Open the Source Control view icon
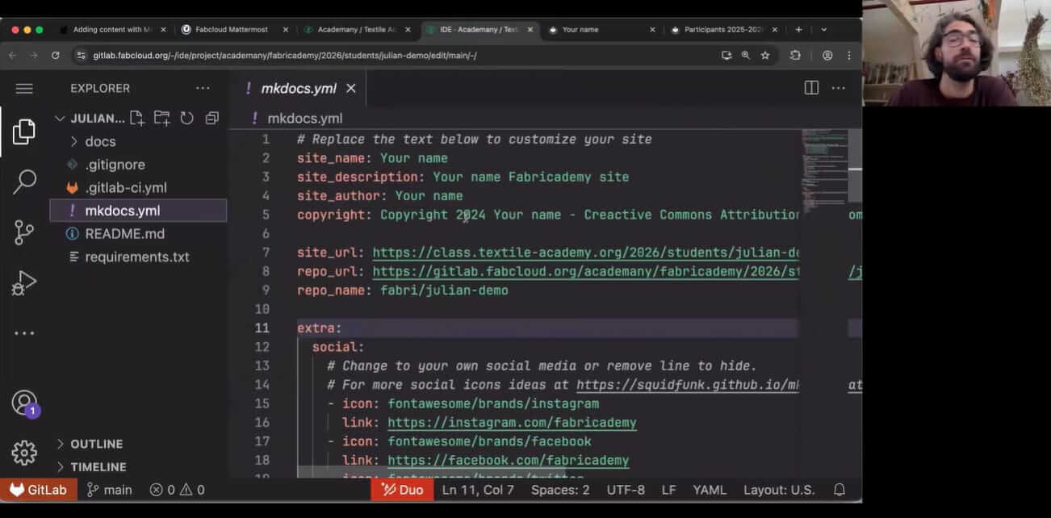This screenshot has width=1051, height=518. (24, 232)
